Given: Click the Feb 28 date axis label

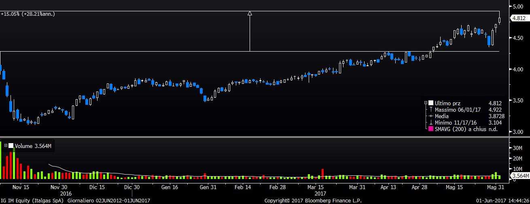Looking at the screenshot, I should (278, 187).
